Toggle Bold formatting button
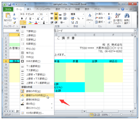The width and height of the screenshot is (139, 119). coord(22,18)
